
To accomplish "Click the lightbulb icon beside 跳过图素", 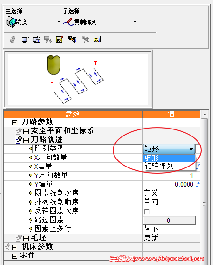I will coord(30,220).
